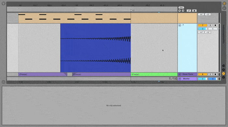Click Master track cyan volume field

202,79
